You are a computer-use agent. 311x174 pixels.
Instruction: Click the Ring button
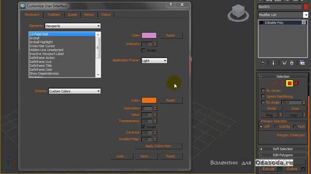[x=269, y=115]
